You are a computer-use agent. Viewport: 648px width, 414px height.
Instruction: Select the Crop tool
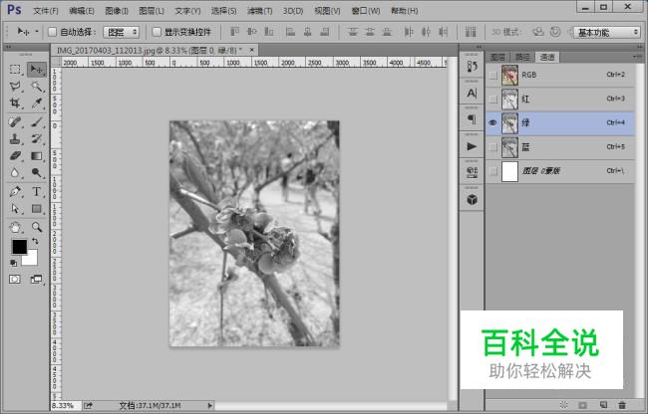[x=15, y=103]
